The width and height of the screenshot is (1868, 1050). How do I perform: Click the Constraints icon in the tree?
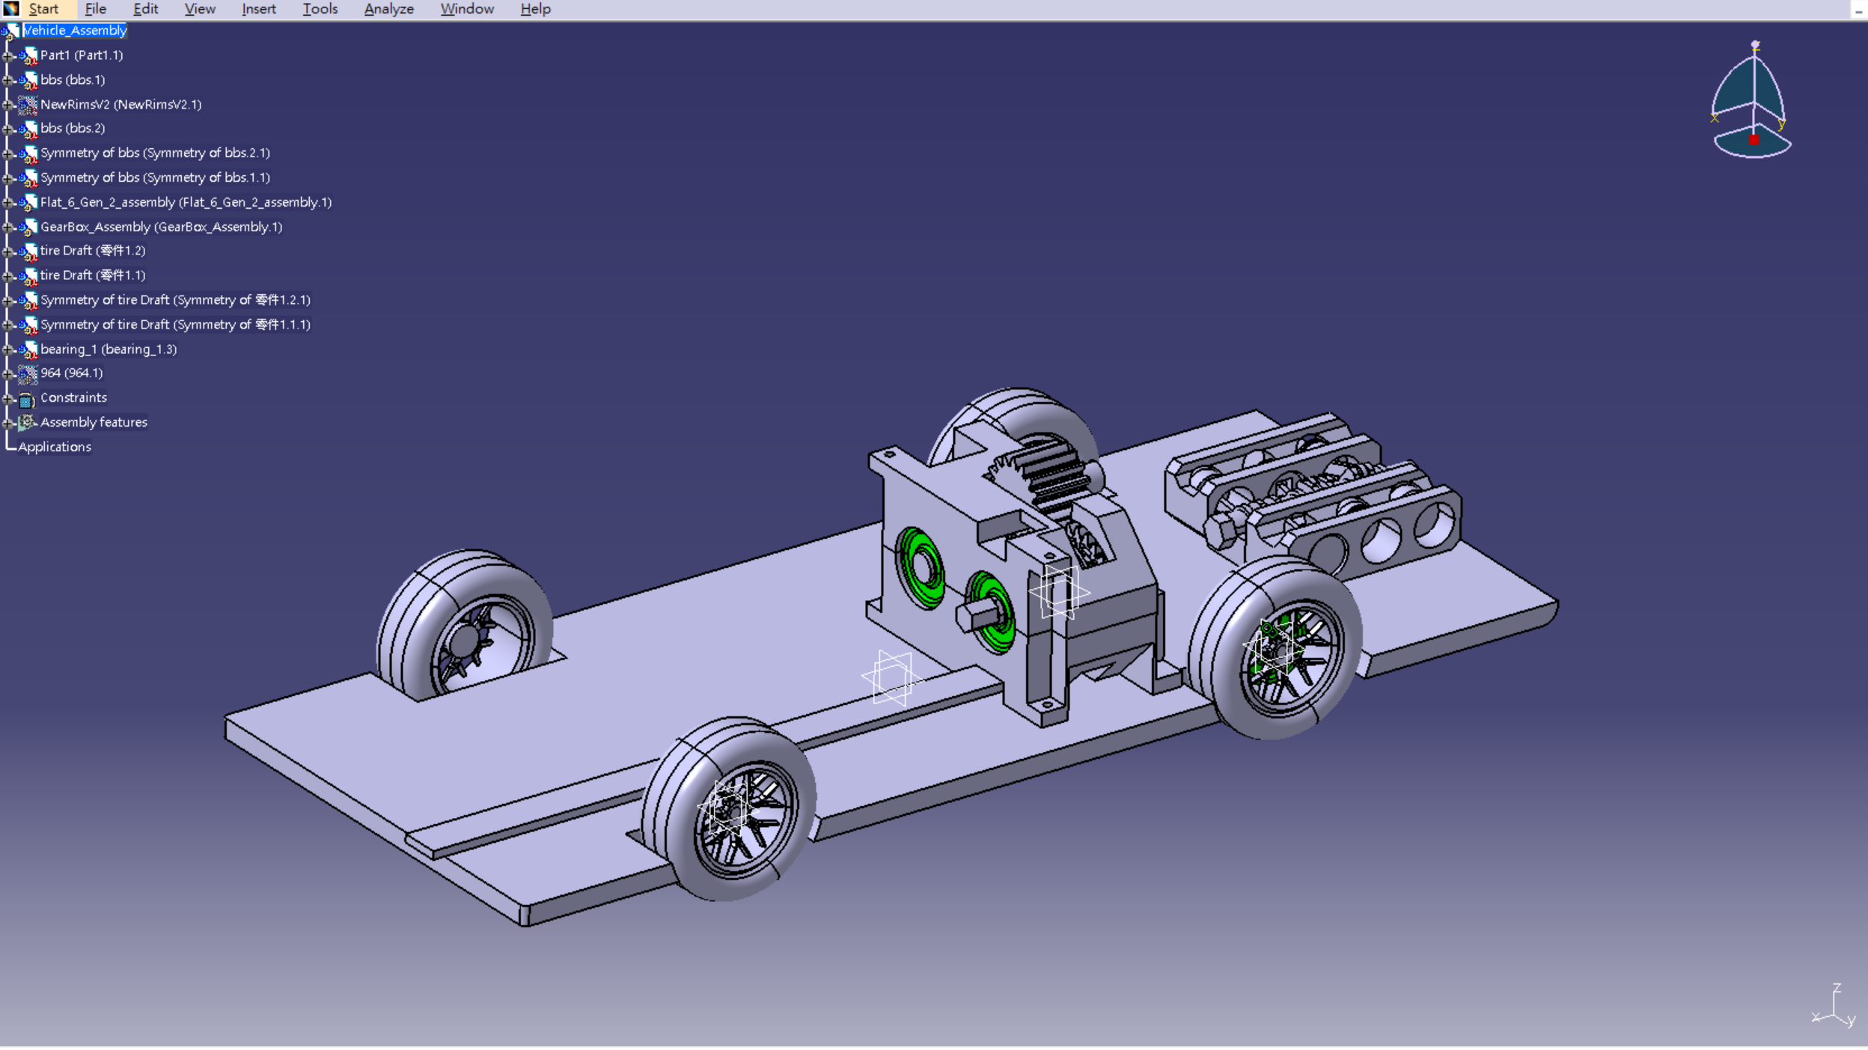click(x=28, y=398)
